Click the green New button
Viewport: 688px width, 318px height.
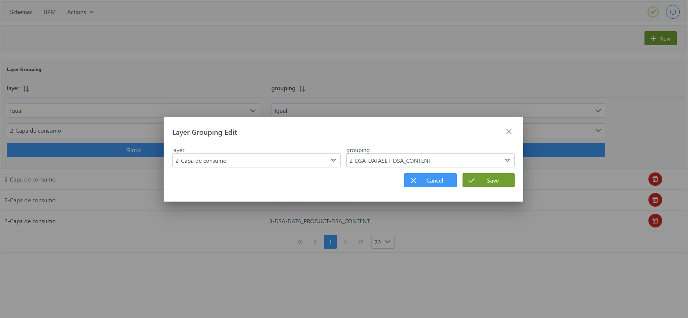(x=660, y=38)
